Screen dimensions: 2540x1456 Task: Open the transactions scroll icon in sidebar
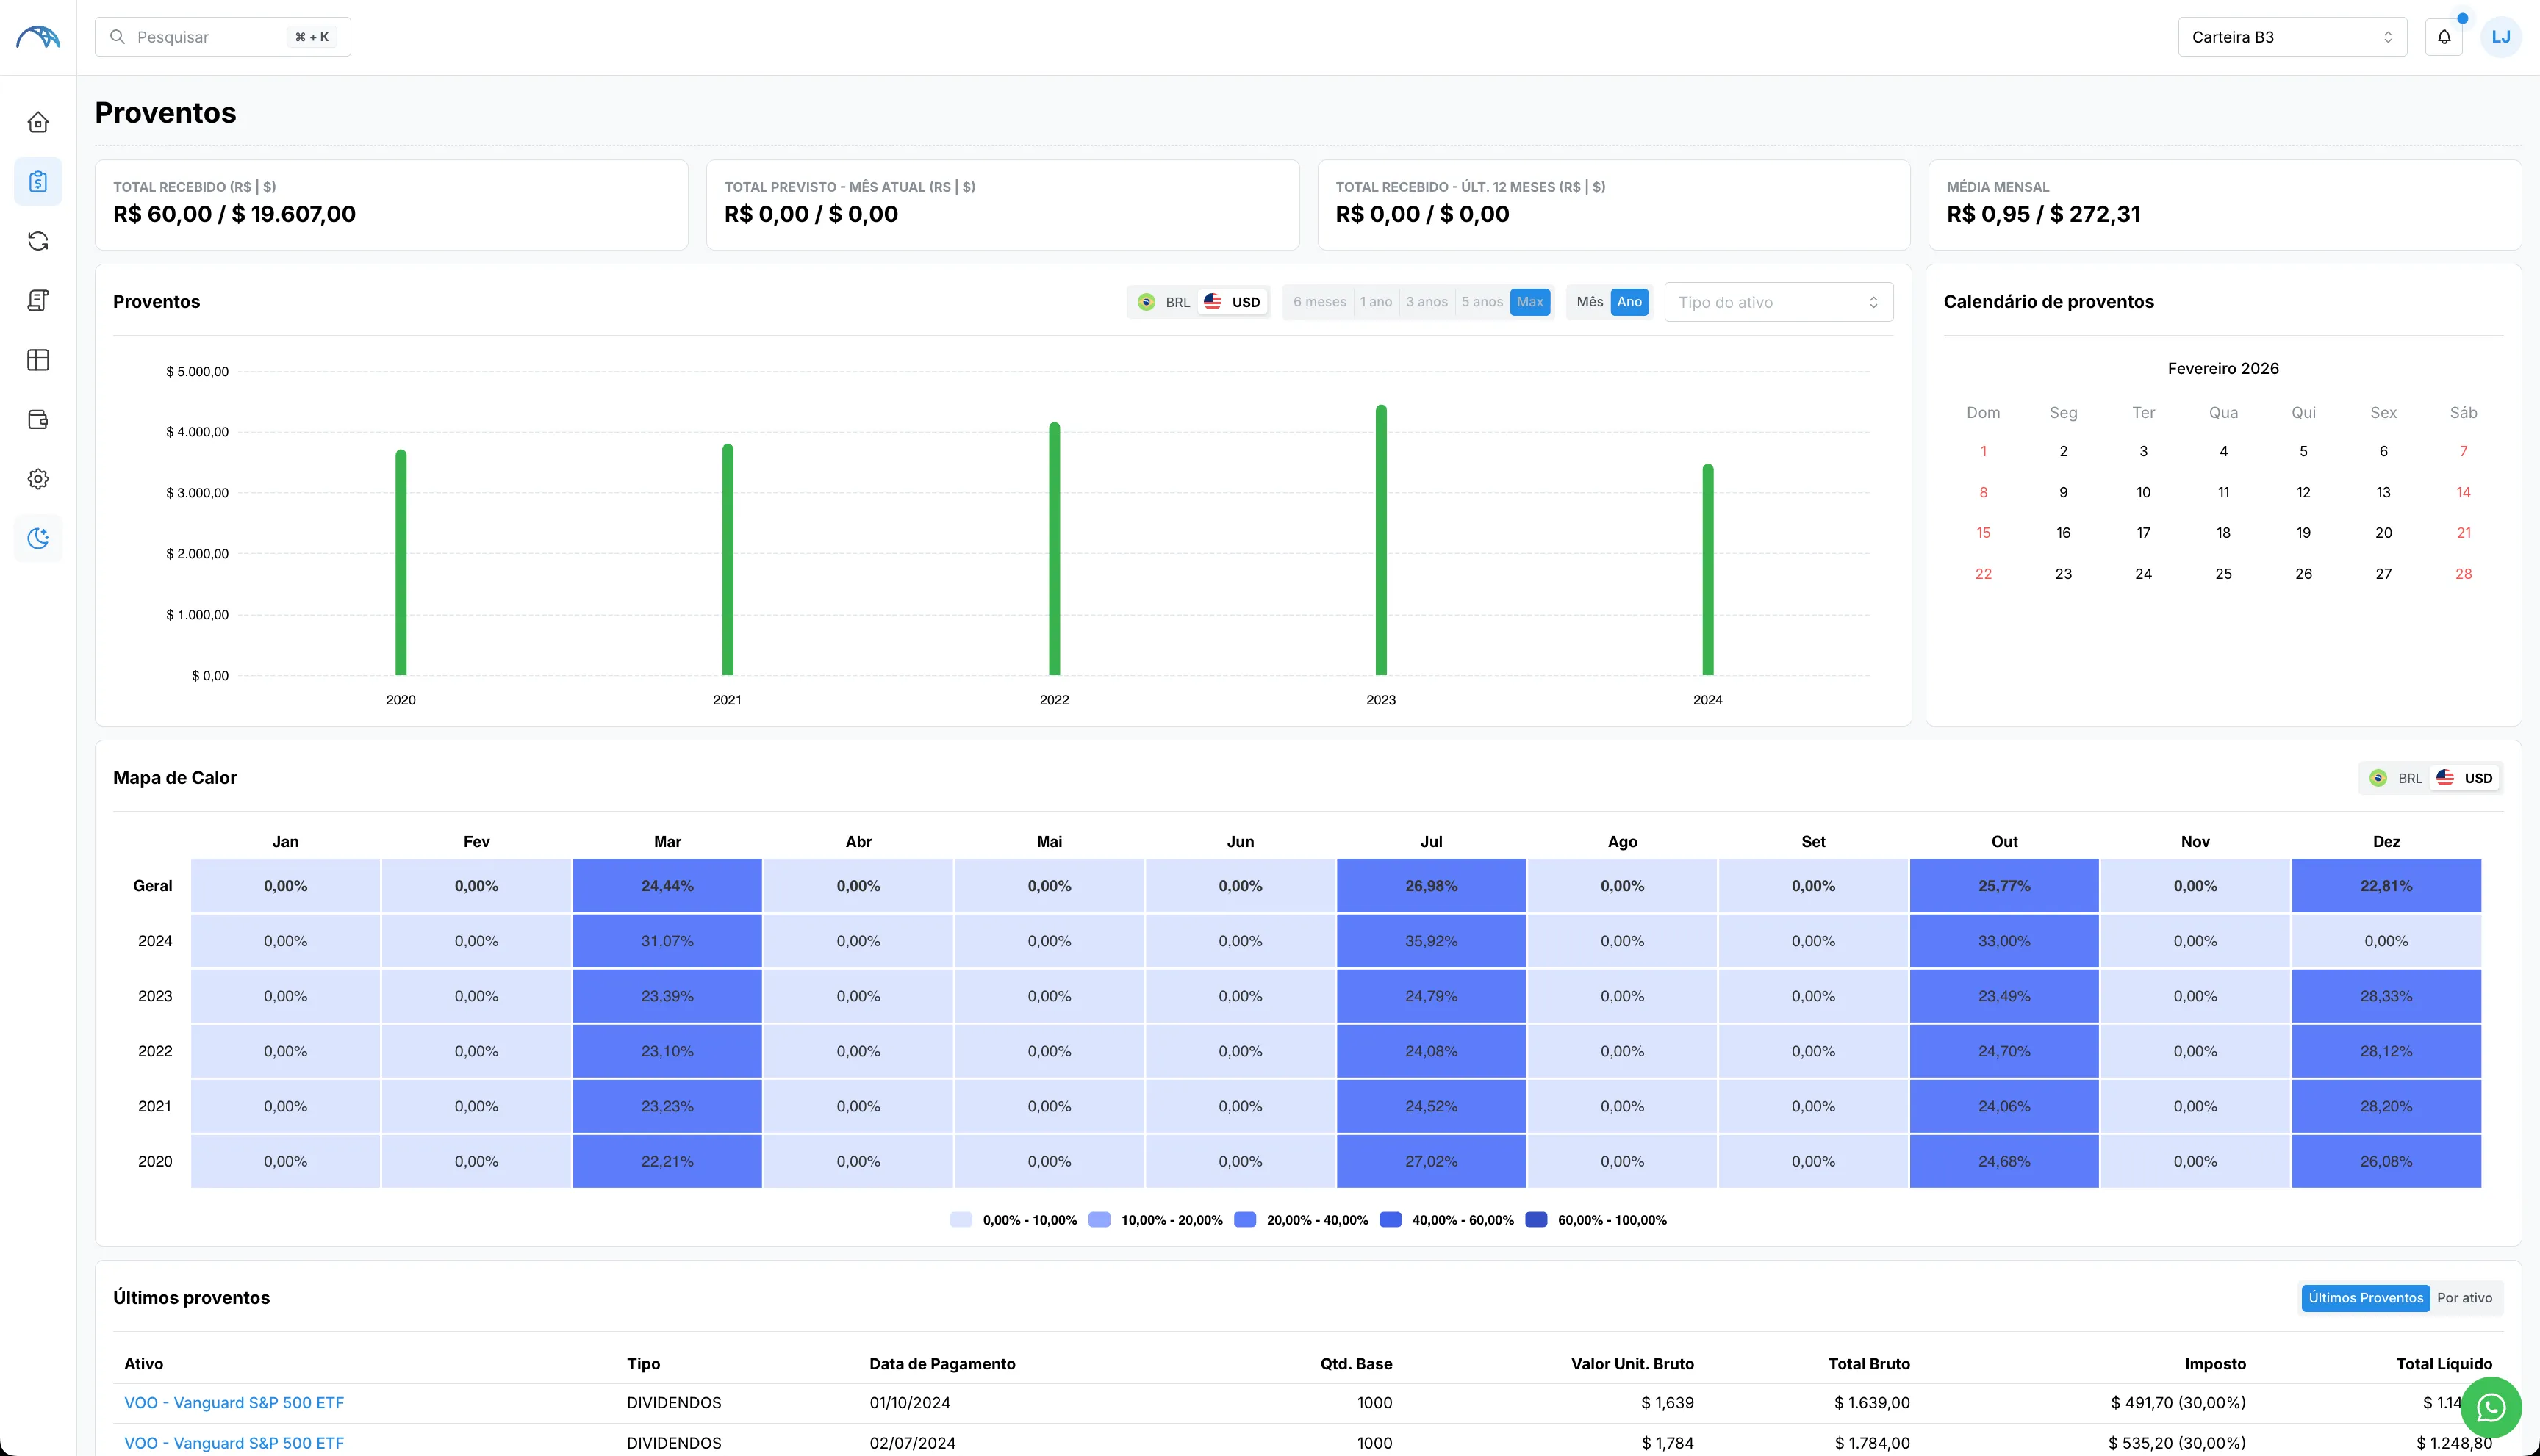pos(37,300)
